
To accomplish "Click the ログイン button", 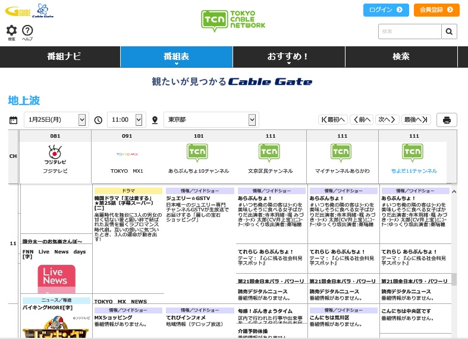I will (386, 10).
